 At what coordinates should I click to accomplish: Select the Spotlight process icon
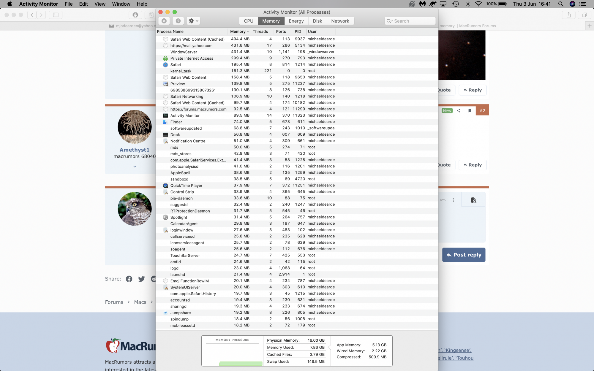(165, 217)
